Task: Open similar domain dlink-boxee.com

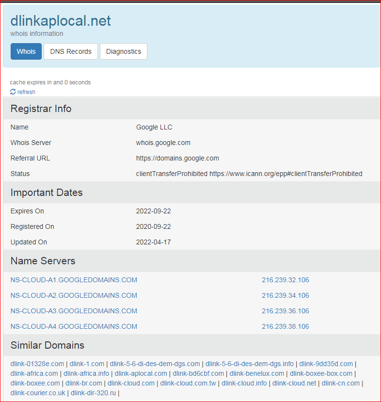Action: coord(35,383)
